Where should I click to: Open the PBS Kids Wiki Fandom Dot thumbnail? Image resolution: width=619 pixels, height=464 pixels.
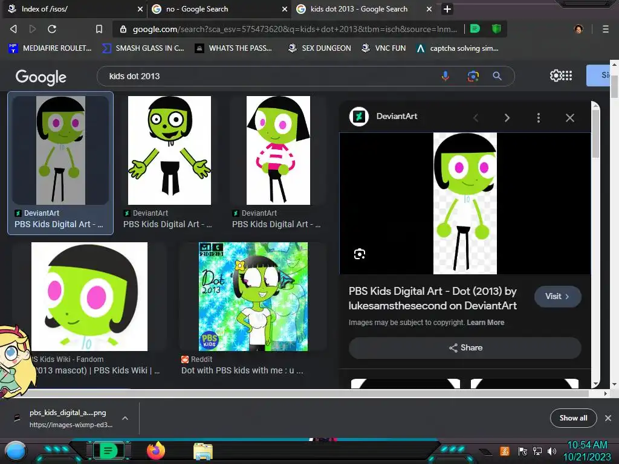tap(89, 297)
